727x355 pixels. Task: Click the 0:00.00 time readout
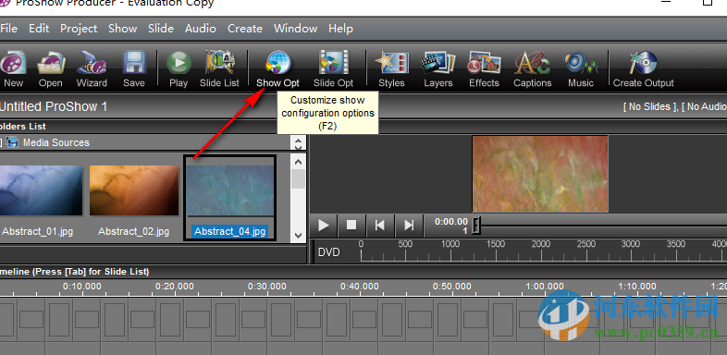451,222
